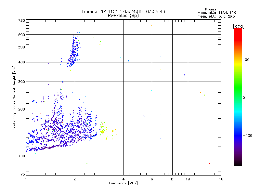
Task: Click the y-axis tick label "750"
Action: pyautogui.click(x=21, y=20)
